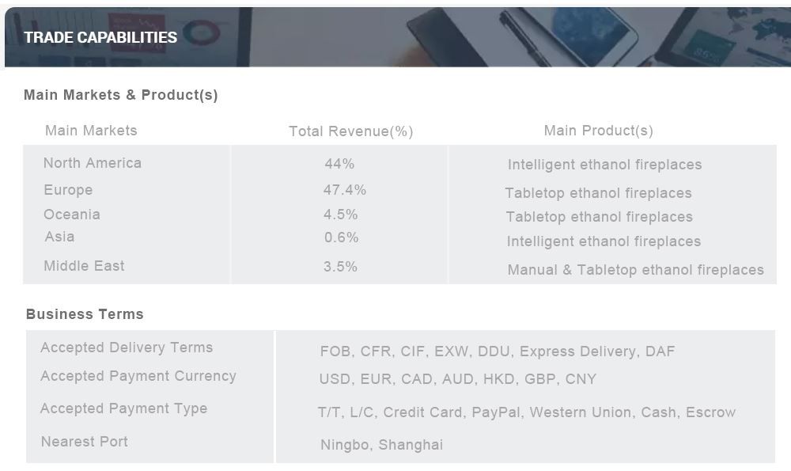This screenshot has height=471, width=791.
Task: Click the Business Terms heading
Action: [85, 314]
